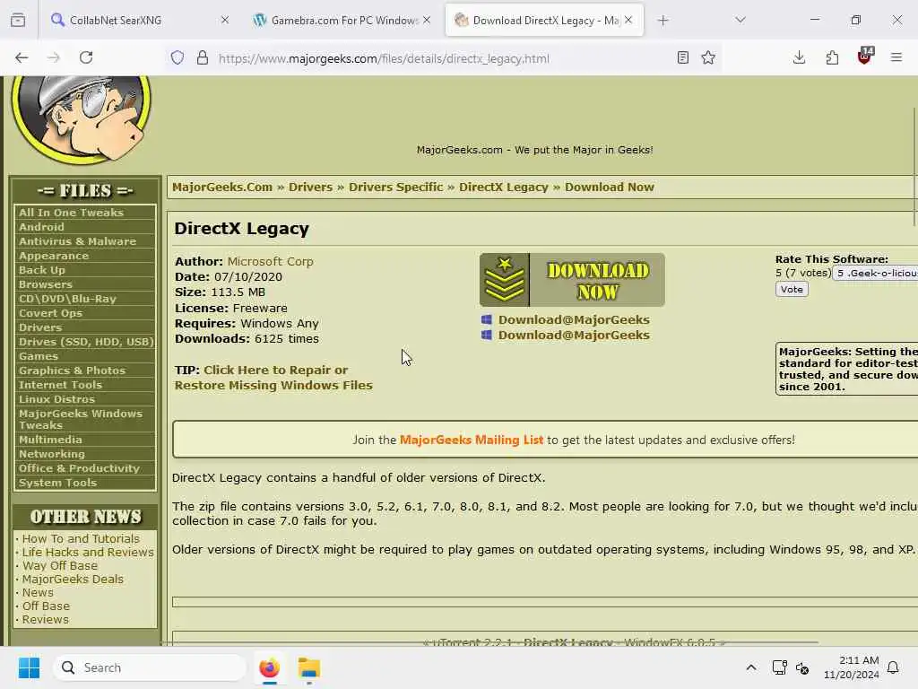This screenshot has width=918, height=689.
Task: Switch to the CollabNet SearXNG tab
Action: pyautogui.click(x=135, y=21)
